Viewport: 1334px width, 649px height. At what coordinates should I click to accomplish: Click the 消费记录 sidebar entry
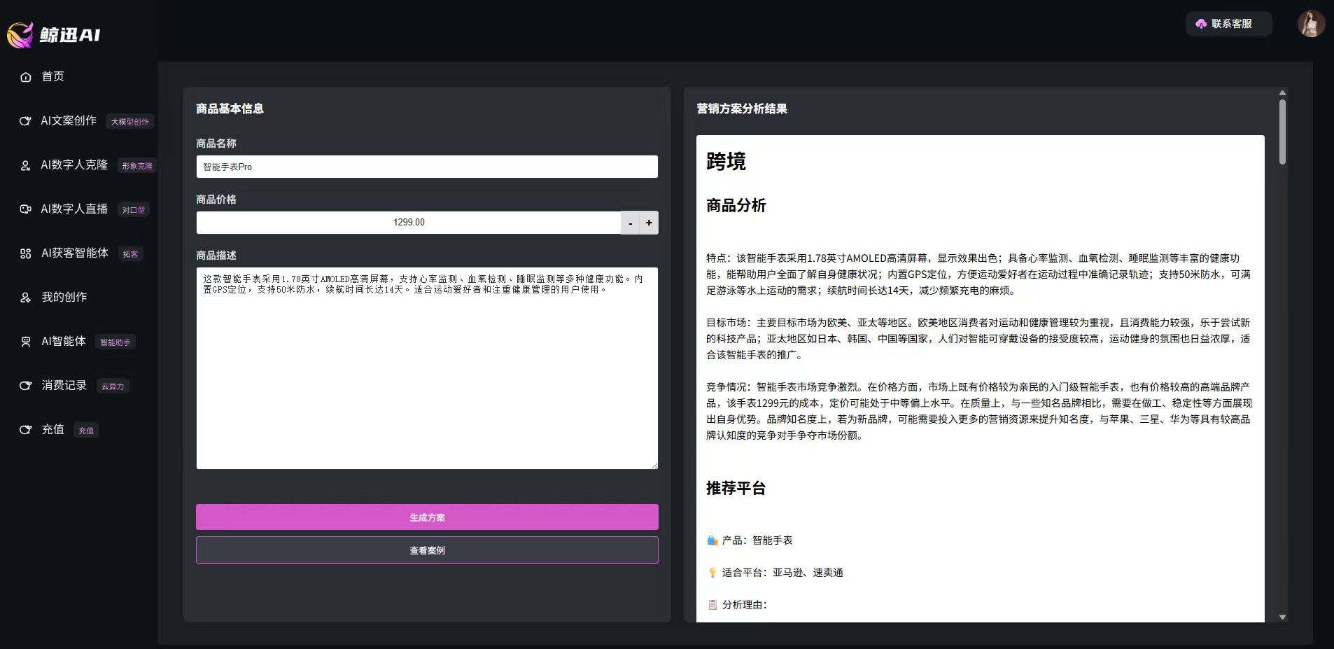[x=64, y=385]
